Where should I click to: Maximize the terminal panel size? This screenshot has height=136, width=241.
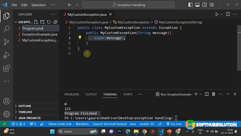[x=227, y=94]
